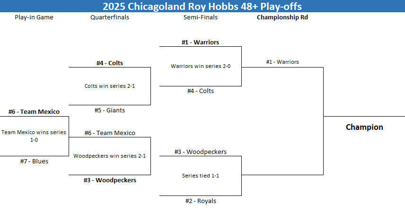
Task: Click the Semi-Finals round header
Action: [201, 17]
